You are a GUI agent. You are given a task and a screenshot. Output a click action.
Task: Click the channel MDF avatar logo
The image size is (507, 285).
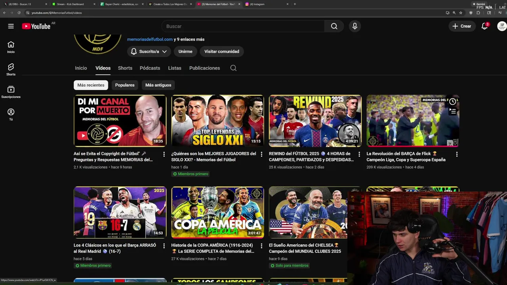[x=98, y=44]
